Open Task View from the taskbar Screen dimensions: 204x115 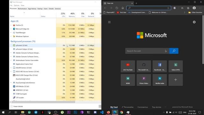tap(16, 112)
